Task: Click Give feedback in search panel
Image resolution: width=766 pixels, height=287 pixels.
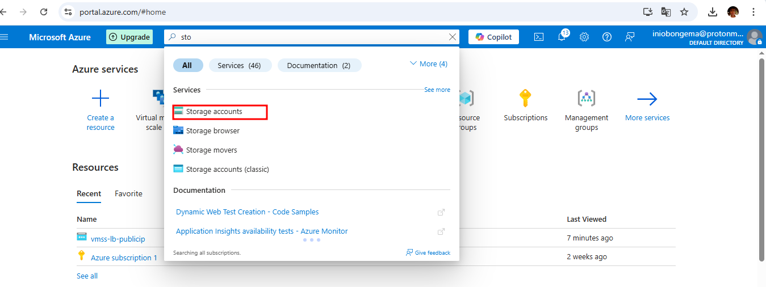Action: tap(428, 252)
